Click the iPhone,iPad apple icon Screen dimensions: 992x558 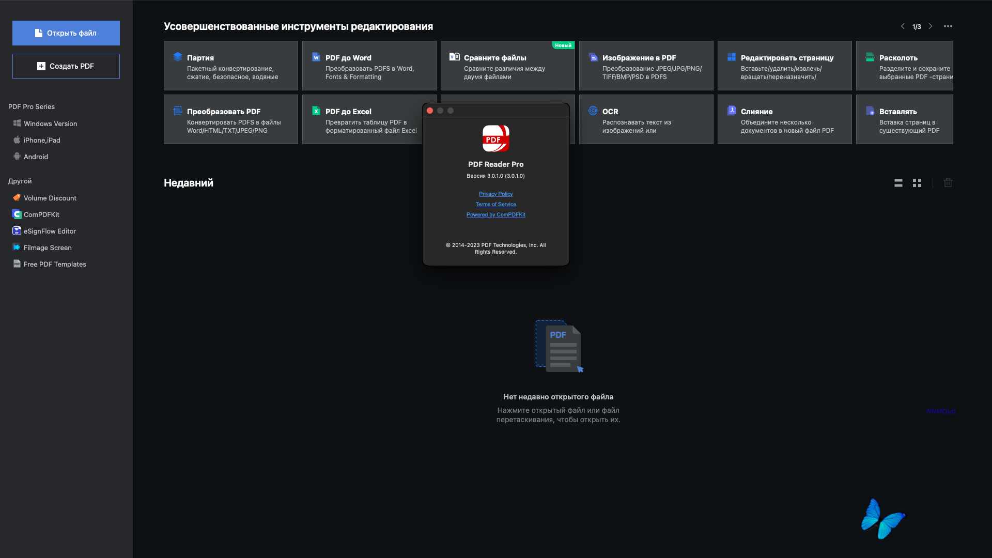pyautogui.click(x=17, y=140)
